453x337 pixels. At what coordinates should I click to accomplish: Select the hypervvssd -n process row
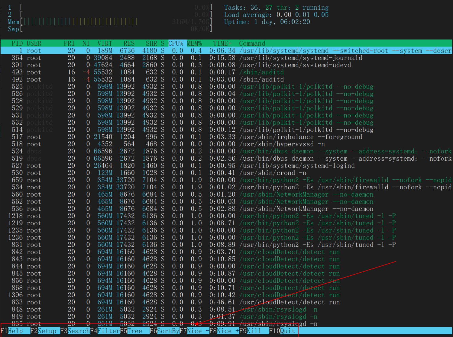point(226,144)
